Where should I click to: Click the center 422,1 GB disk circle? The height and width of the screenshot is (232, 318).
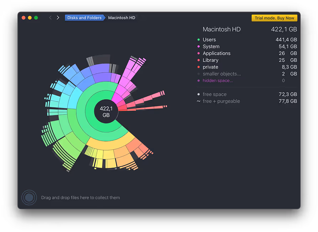[x=106, y=111]
